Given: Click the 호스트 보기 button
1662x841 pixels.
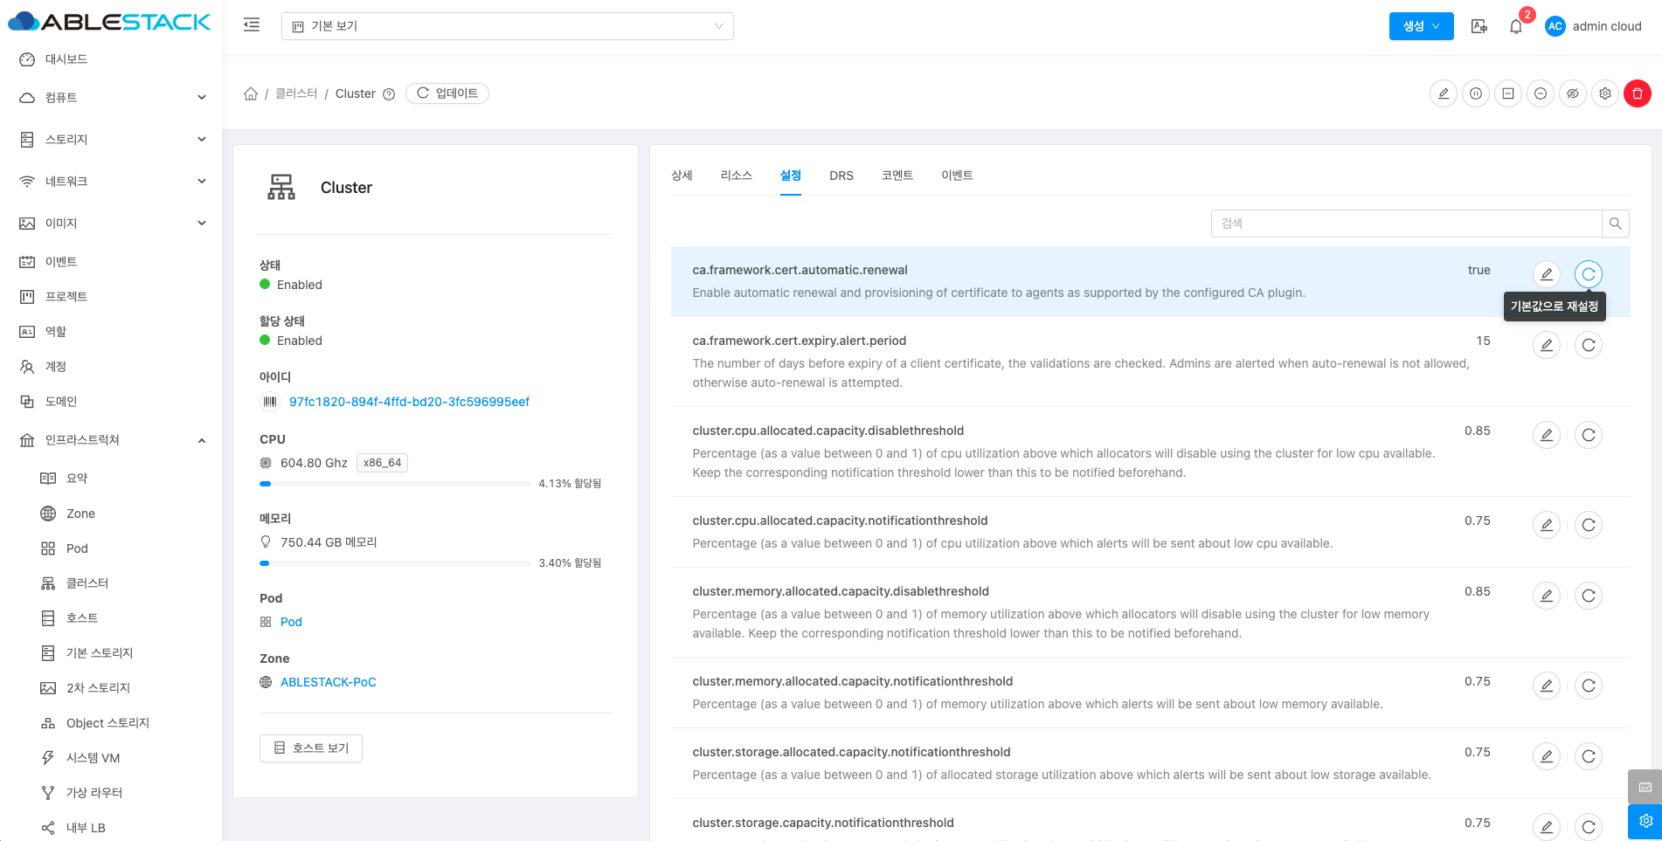Looking at the screenshot, I should click(311, 748).
